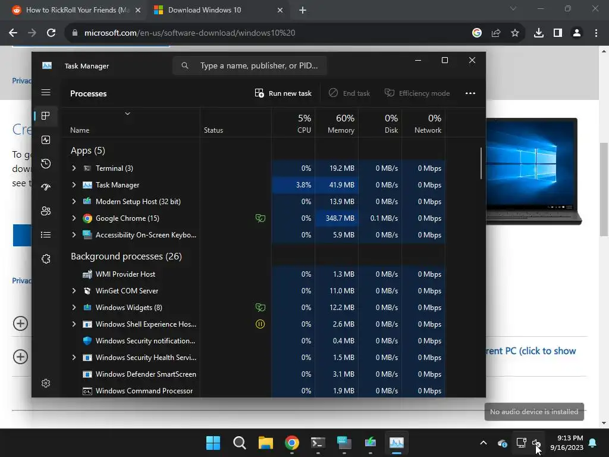Show hidden tray icons chevron
The image size is (609, 457).
coord(484,443)
